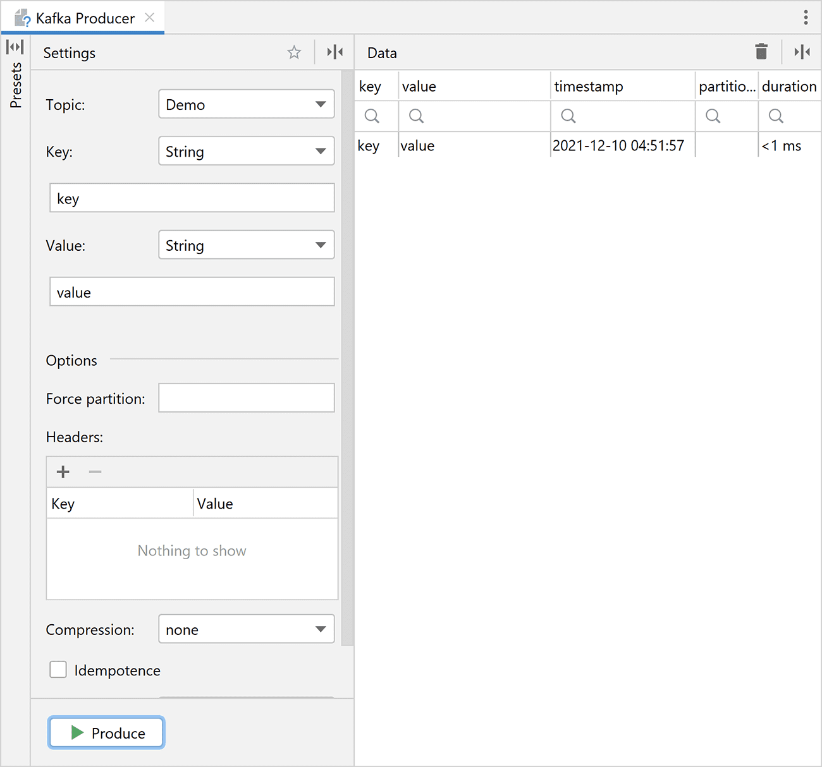
Task: Clear data with the trash icon
Action: 761,52
